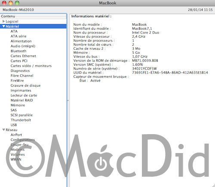Image resolution: width=215 pixels, height=187 pixels.
Task: Open AirPort under Réseau
Action: [x=16, y=135]
